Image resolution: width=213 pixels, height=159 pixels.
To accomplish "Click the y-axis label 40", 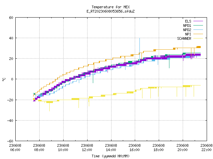I will point(11,38).
